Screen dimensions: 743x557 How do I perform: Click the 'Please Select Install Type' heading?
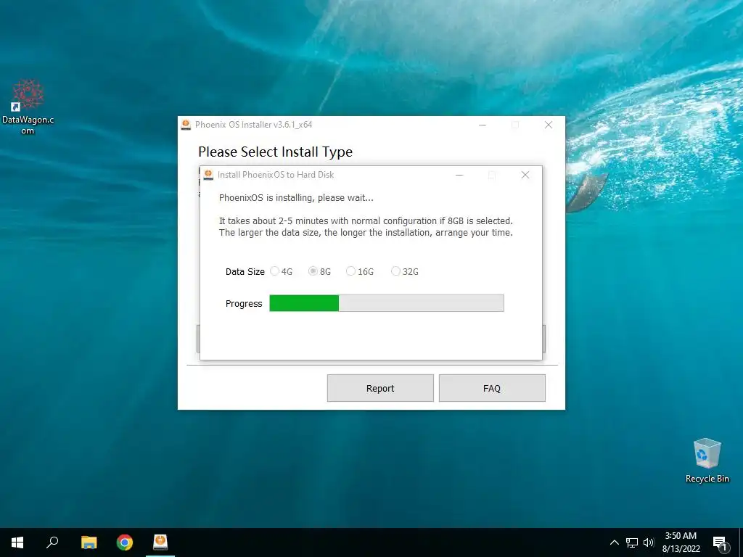pos(275,152)
